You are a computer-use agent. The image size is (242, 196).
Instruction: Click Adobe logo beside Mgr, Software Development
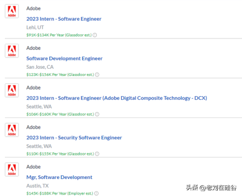coord(12,169)
